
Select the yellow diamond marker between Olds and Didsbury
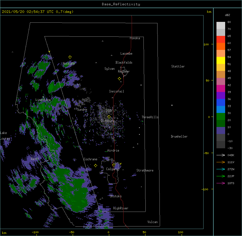click(x=109, y=117)
